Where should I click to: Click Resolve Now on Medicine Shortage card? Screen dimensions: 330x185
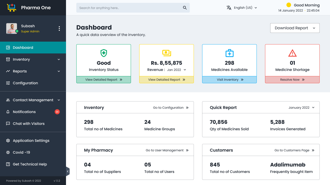[292, 80]
